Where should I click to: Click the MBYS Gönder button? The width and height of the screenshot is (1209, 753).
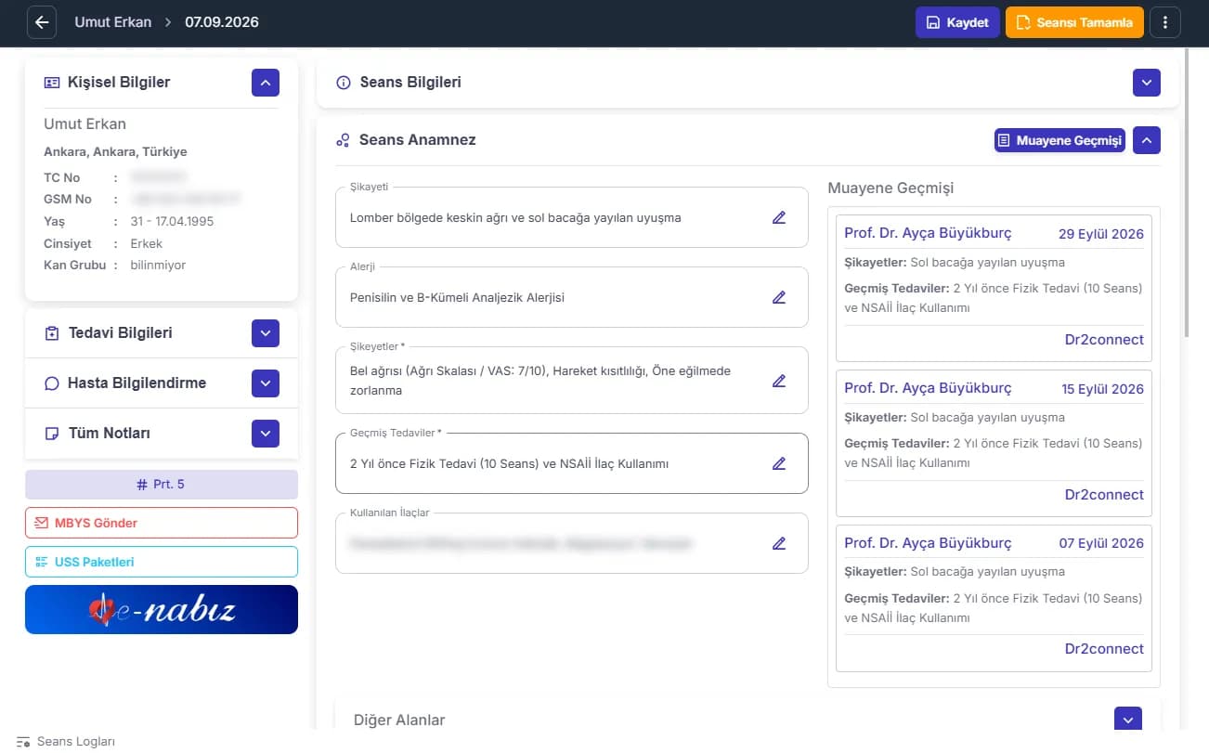point(162,523)
